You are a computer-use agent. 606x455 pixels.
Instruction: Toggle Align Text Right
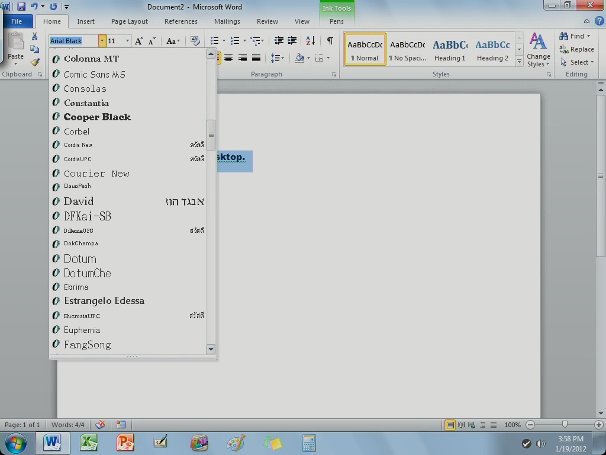243,58
